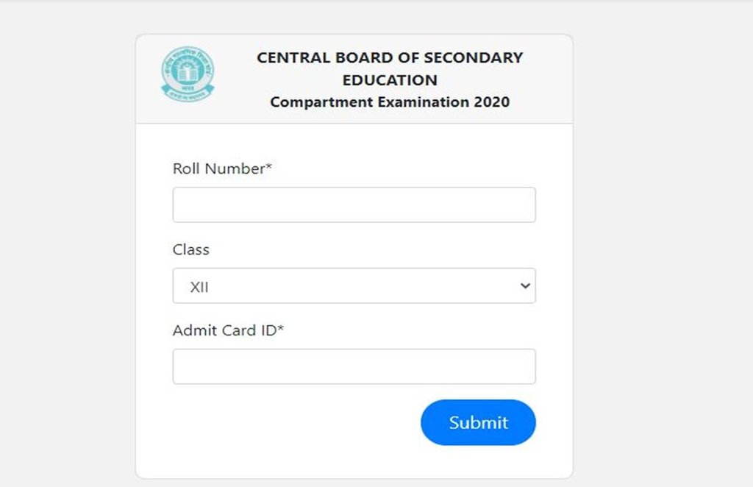Viewport: 753px width, 487px height.
Task: Click the Compartment Examination 2020 subtitle
Action: click(x=390, y=102)
